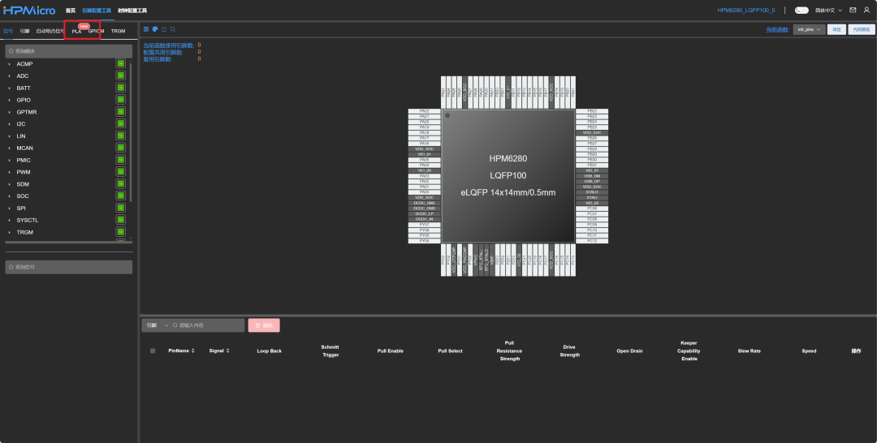Switch to the TRGM tab
Screen dimensions: 877x443
[x=118, y=32]
